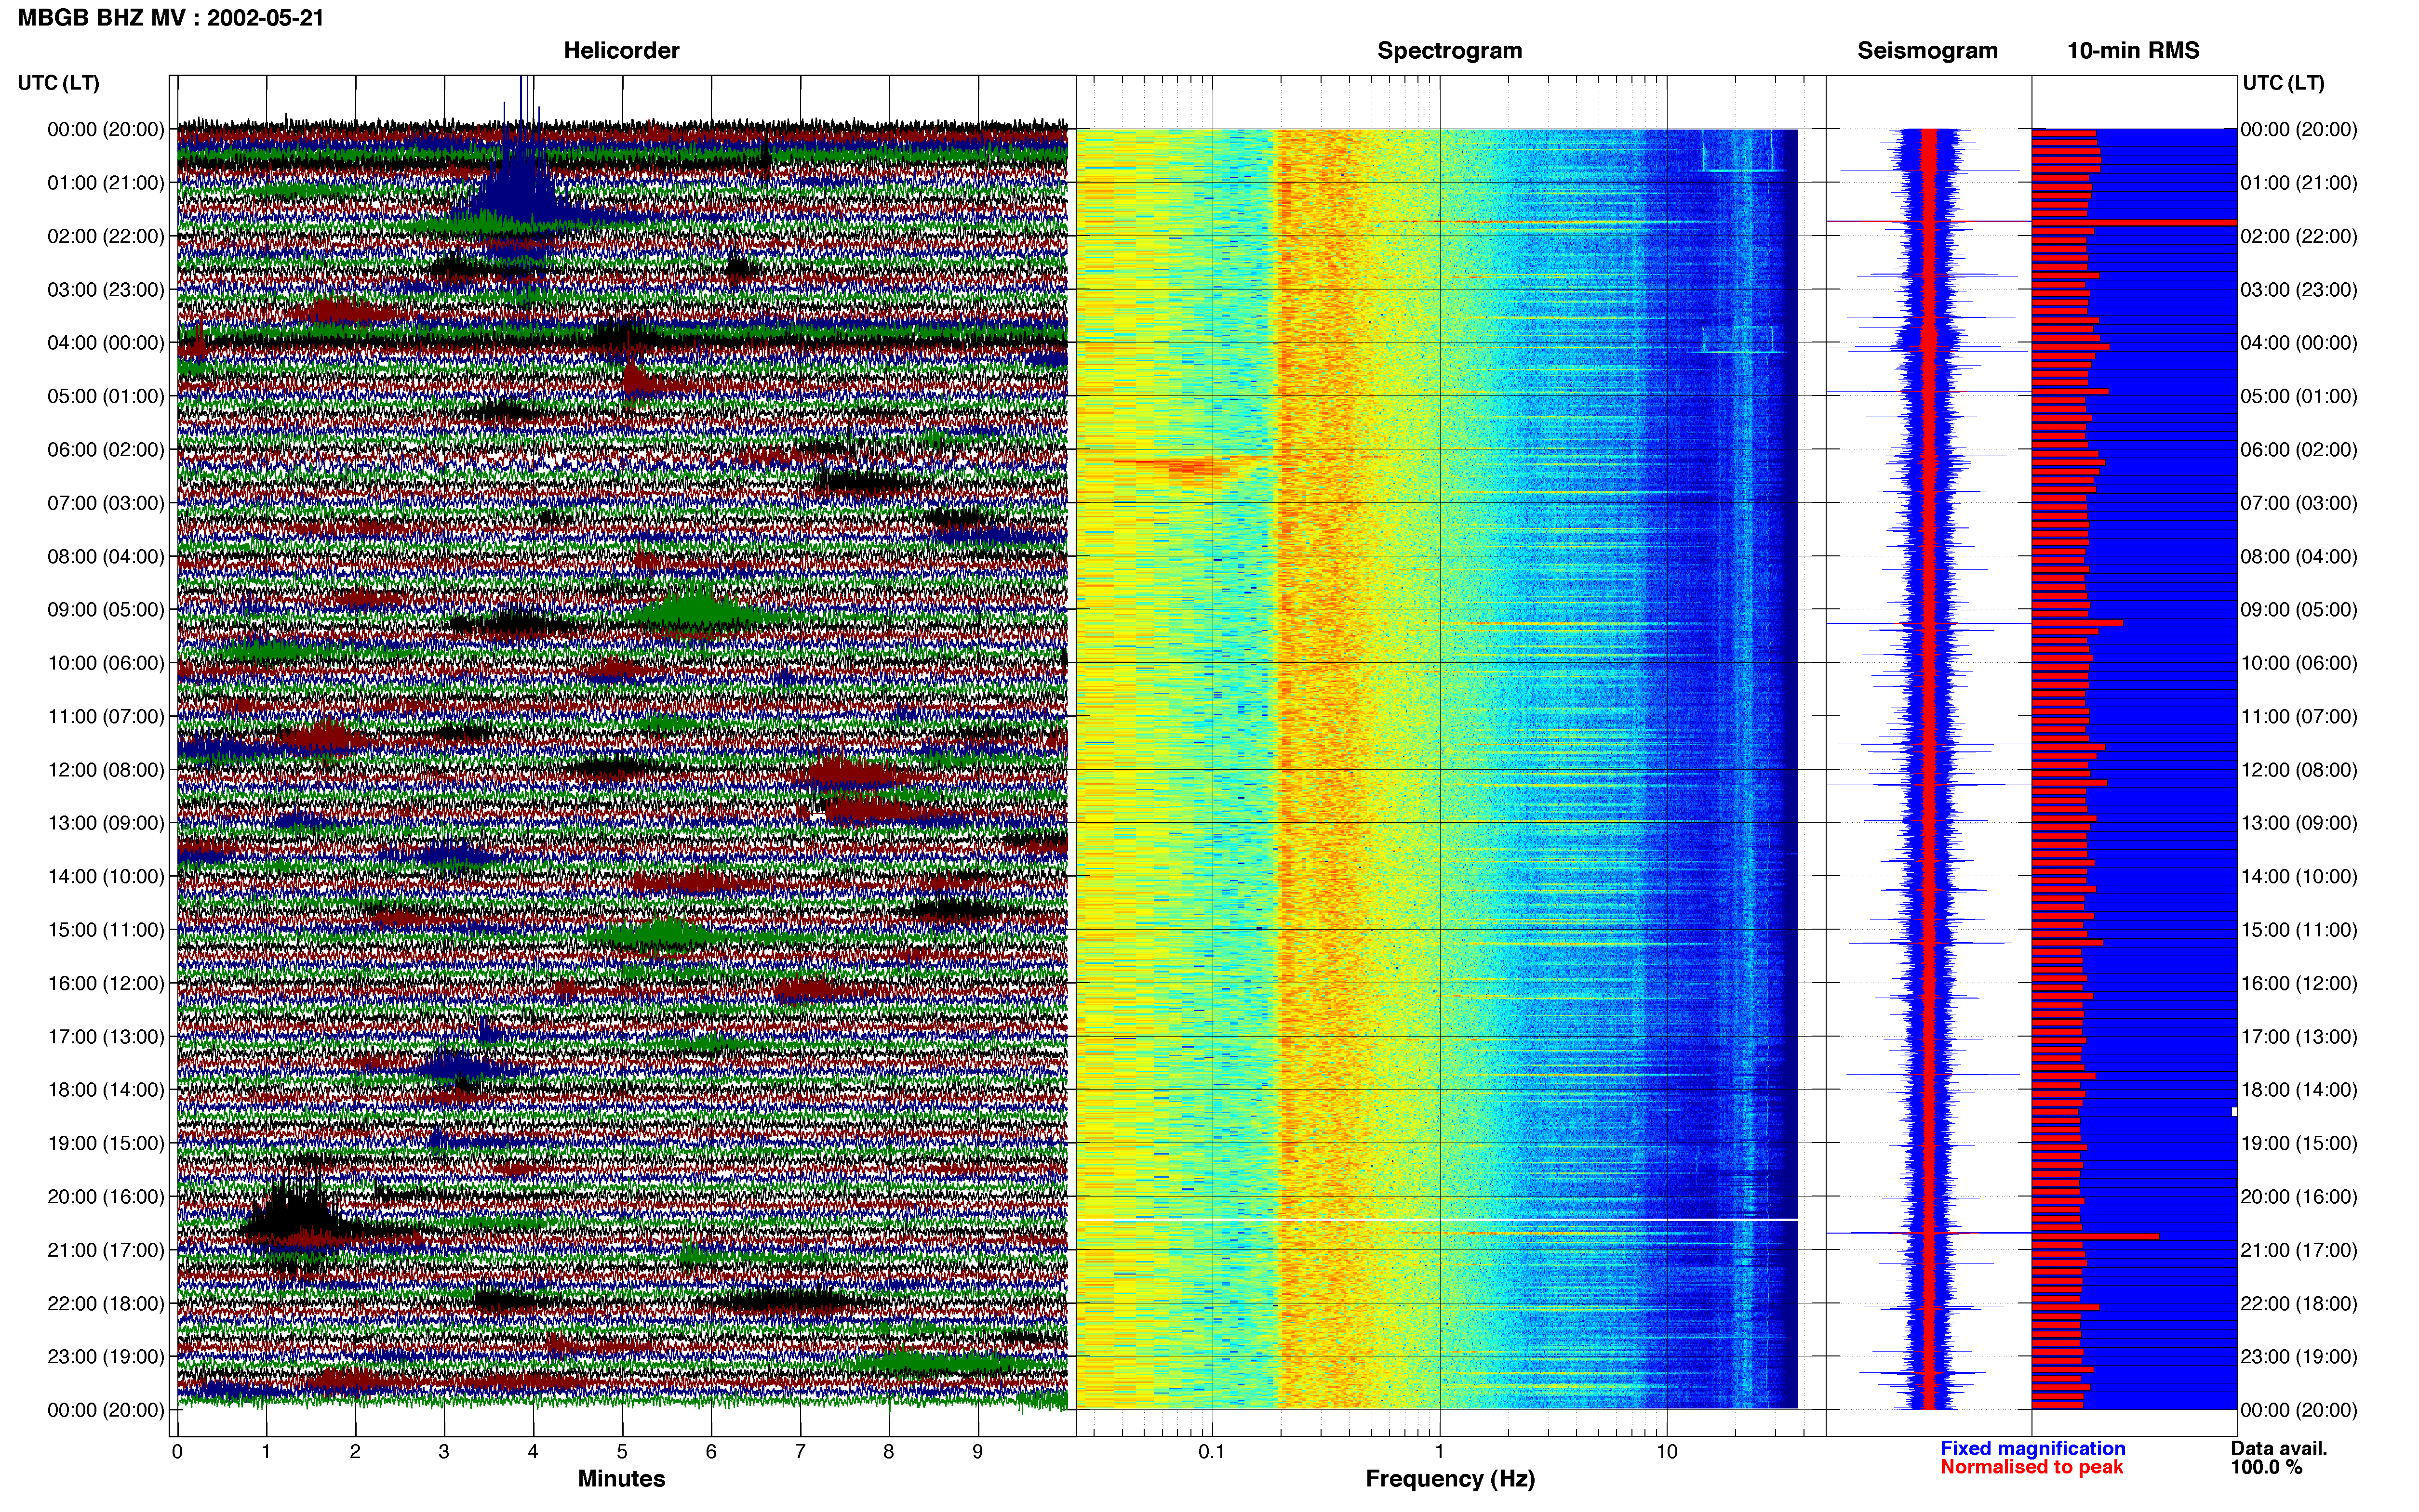
Task: Click the '09:00 (05:00)' label beside the Helicorder
Action: 106,609
